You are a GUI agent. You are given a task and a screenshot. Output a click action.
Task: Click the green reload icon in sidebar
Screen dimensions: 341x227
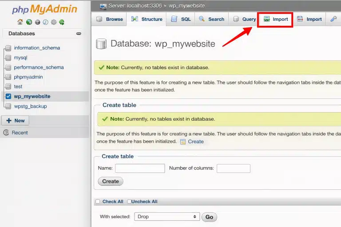pos(62,22)
